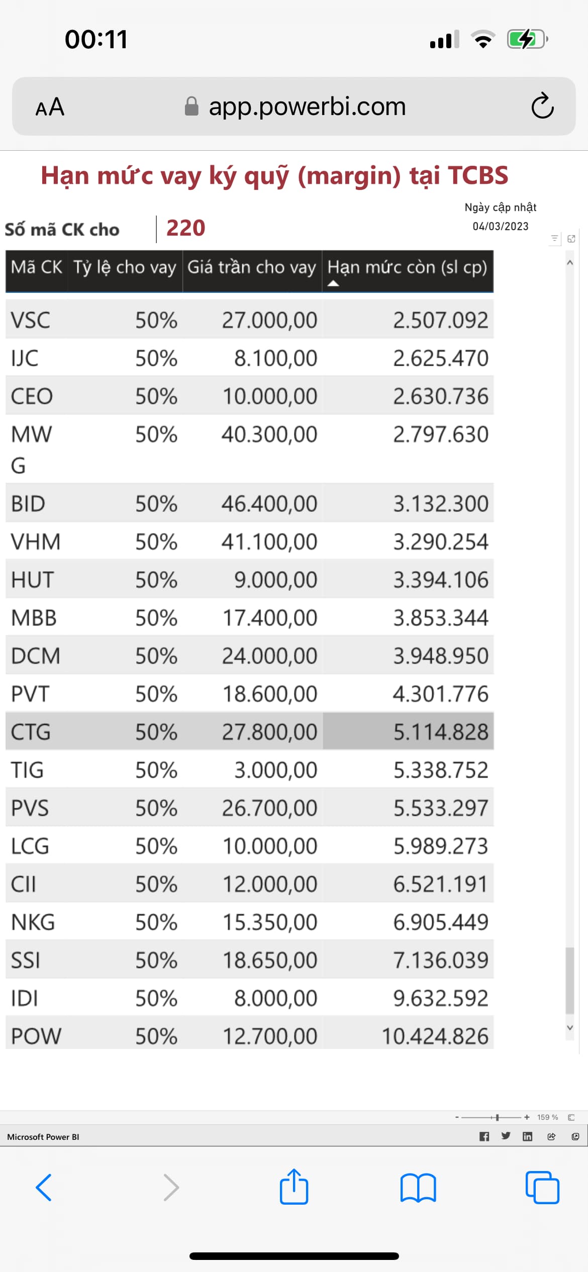588x1272 pixels.
Task: Reload the page in Safari
Action: pyautogui.click(x=542, y=106)
